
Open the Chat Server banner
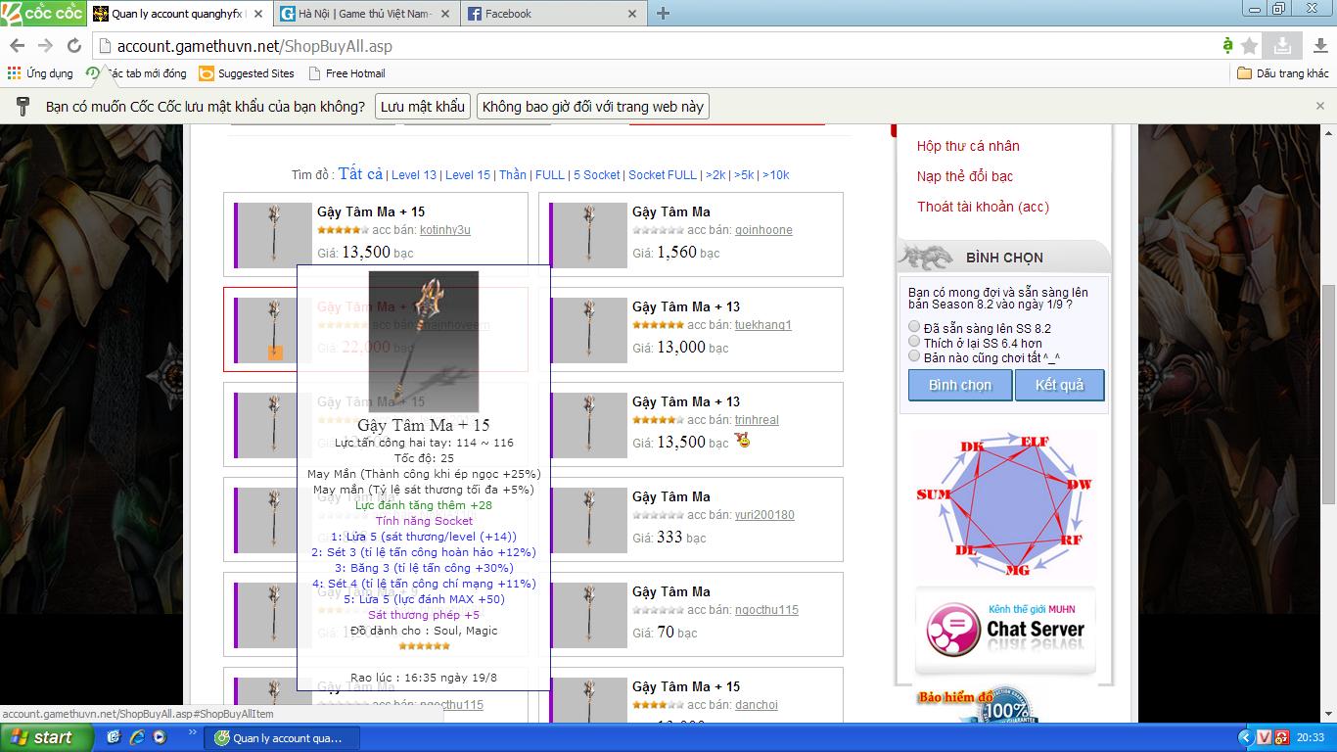[x=1005, y=631]
